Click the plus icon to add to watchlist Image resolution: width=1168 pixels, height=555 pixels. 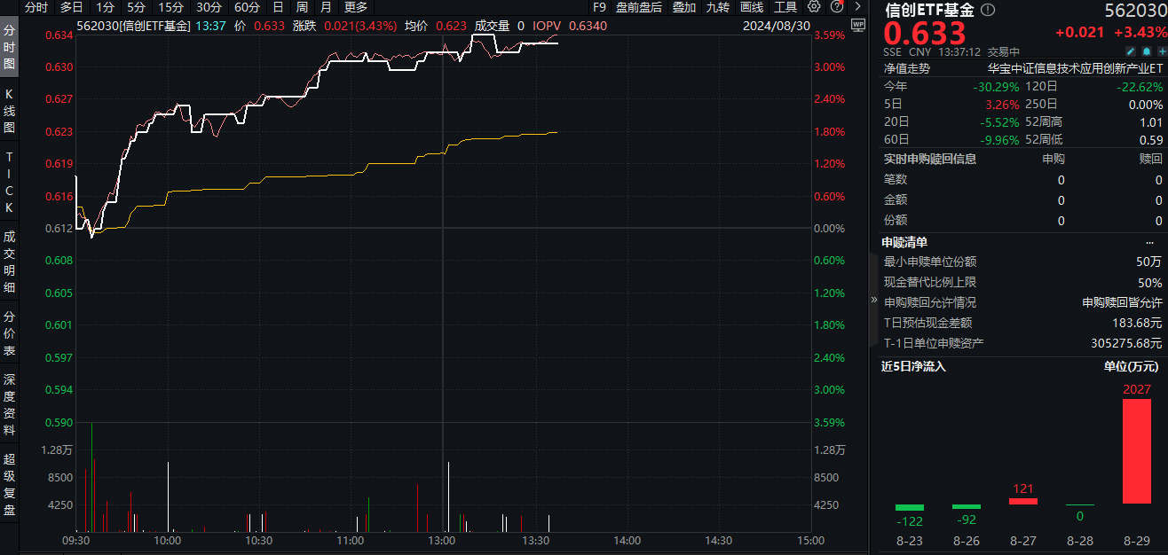1161,51
